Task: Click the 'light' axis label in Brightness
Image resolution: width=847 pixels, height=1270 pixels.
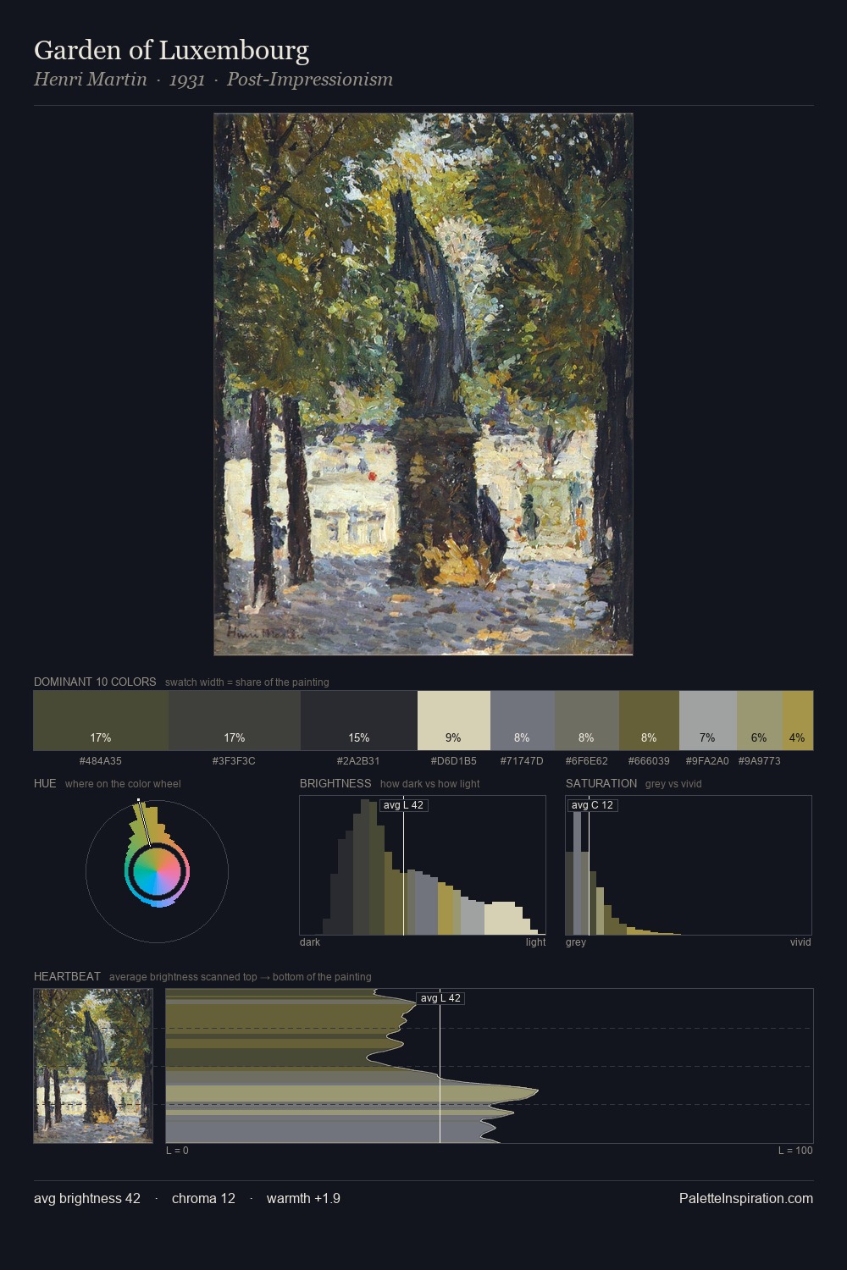Action: 536,942
